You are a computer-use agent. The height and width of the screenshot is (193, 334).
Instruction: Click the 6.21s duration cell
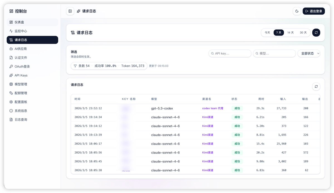click(x=260, y=117)
